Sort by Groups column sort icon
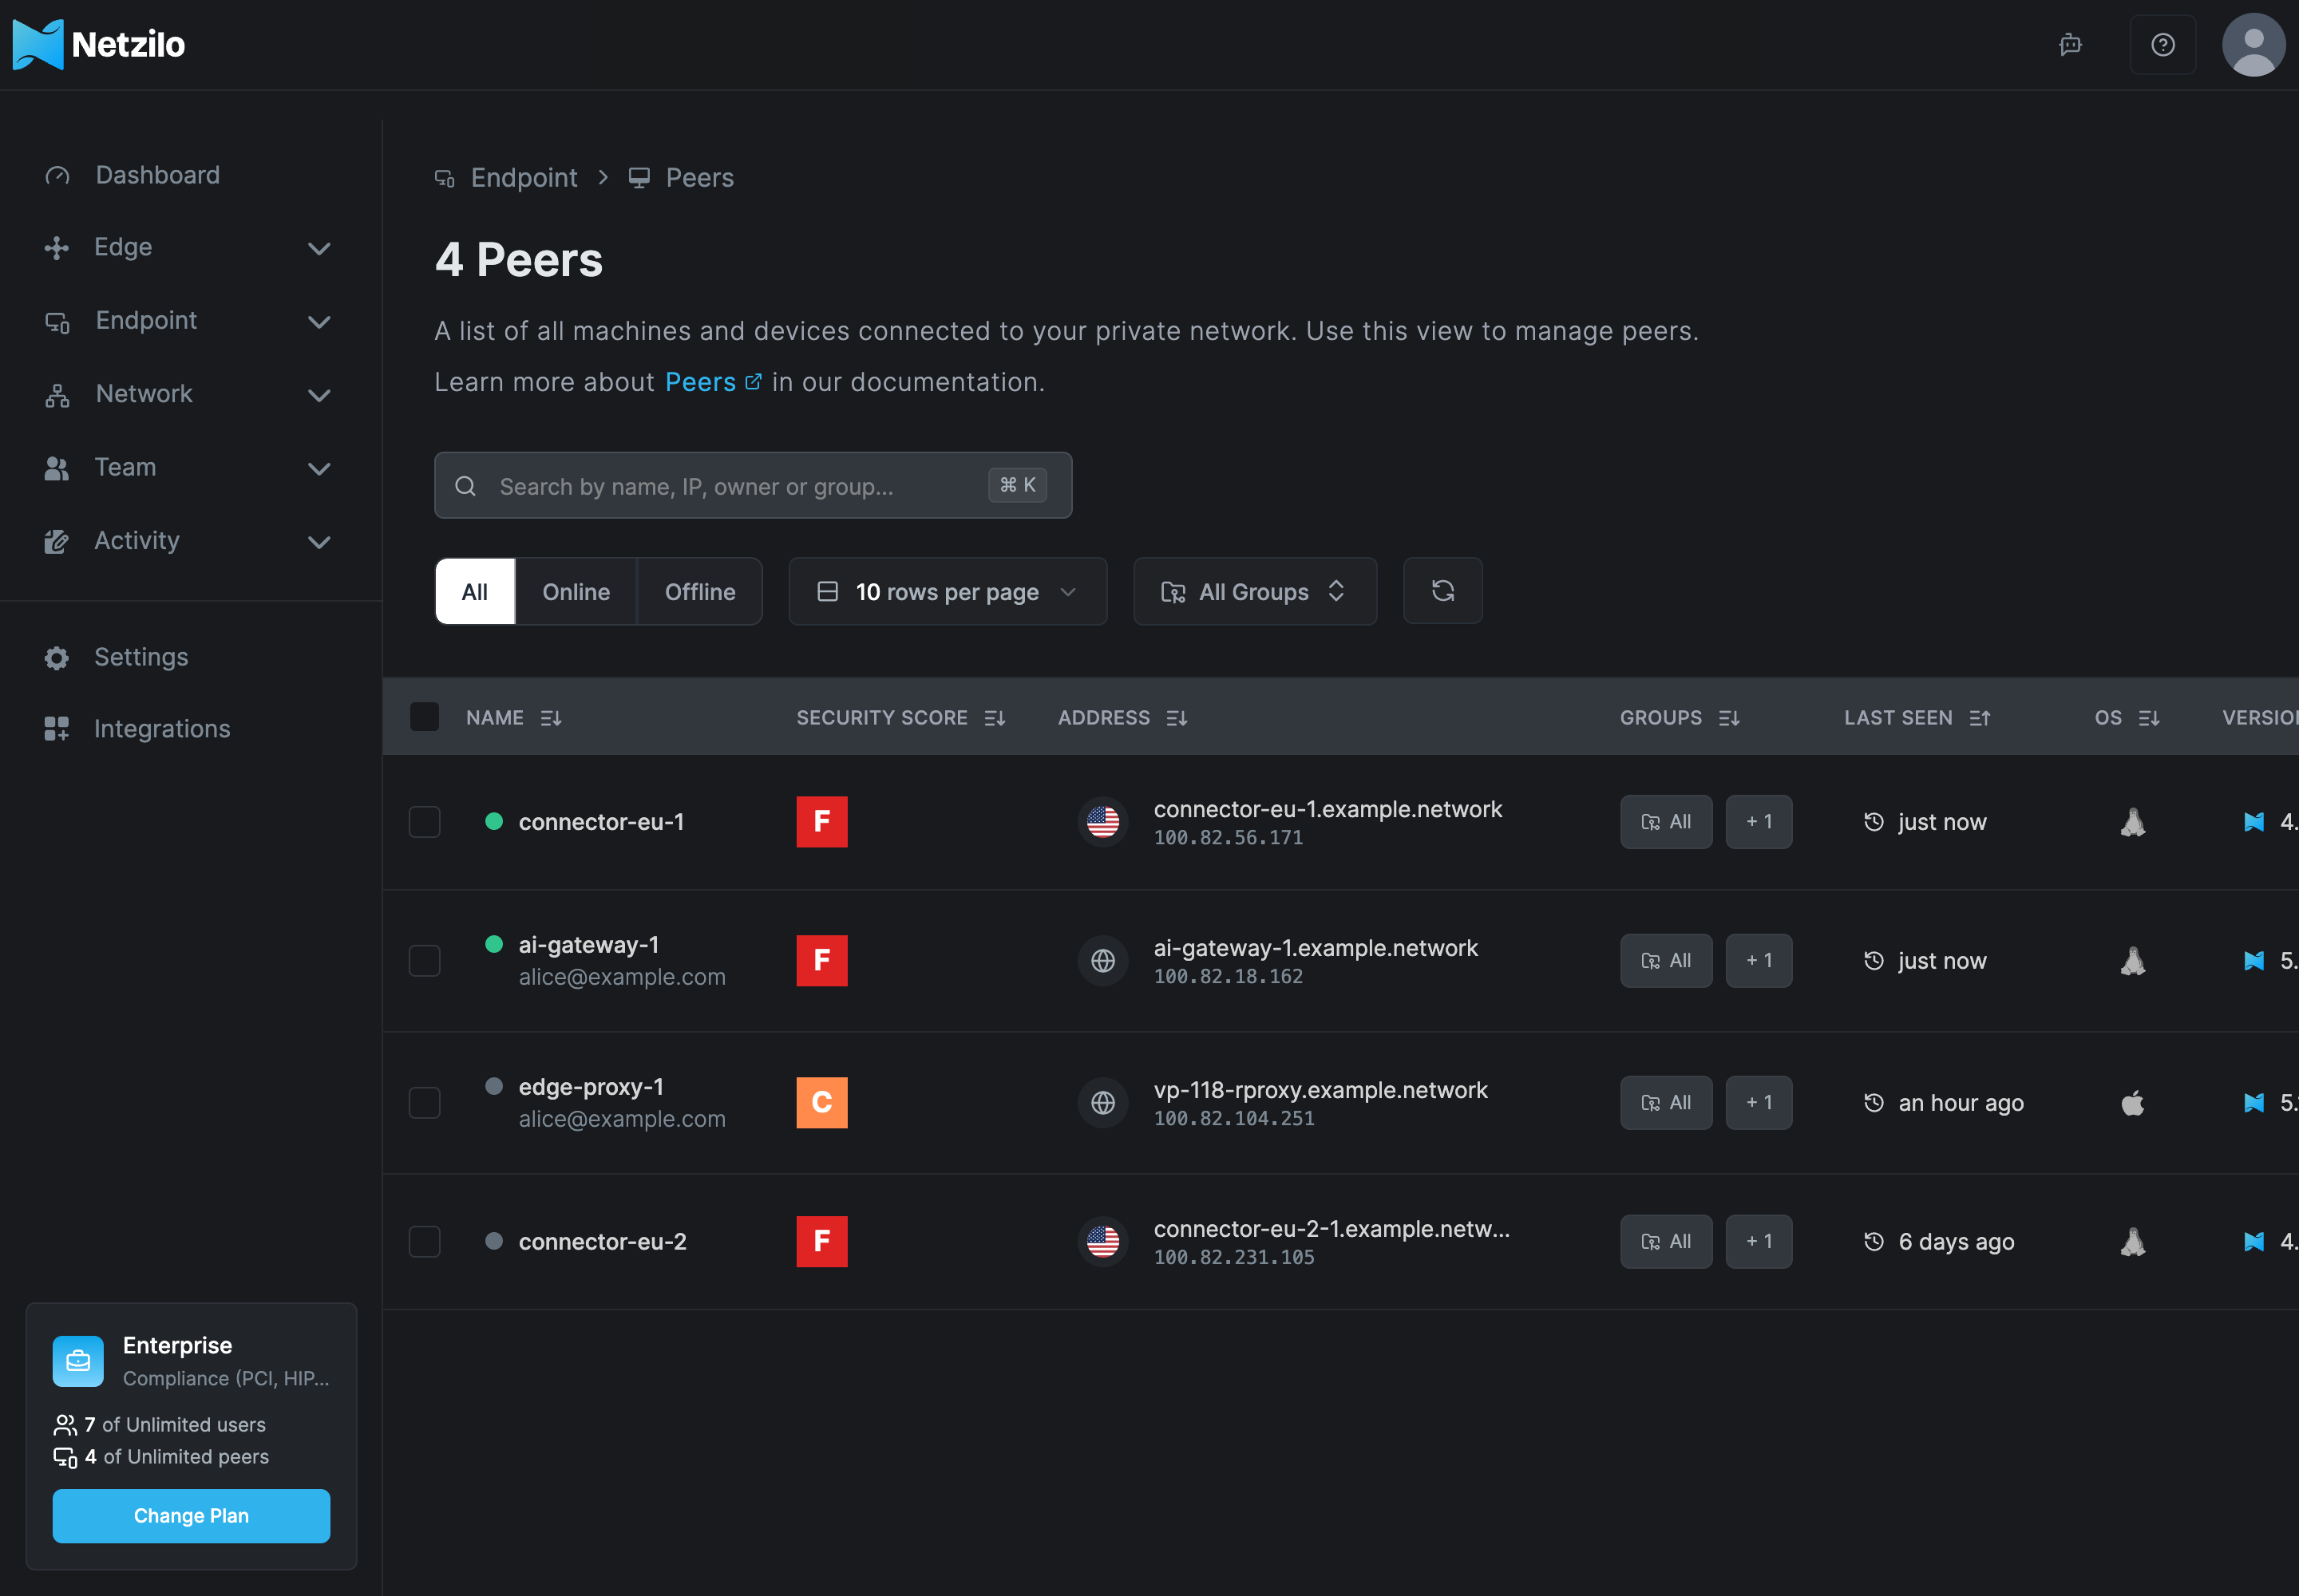The width and height of the screenshot is (2299, 1596). point(1729,718)
